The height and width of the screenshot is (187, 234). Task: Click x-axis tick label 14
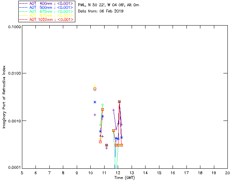click(x=146, y=173)
